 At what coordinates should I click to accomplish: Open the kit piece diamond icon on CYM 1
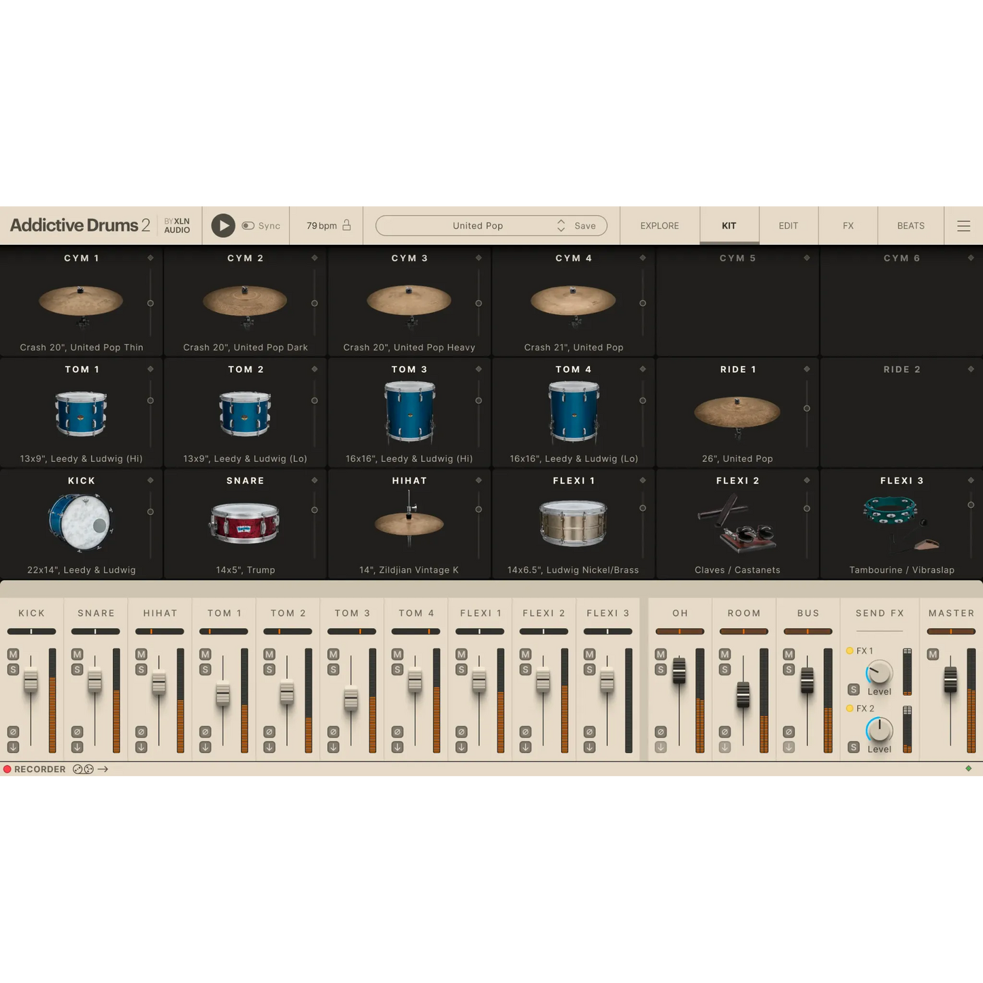[x=151, y=258]
